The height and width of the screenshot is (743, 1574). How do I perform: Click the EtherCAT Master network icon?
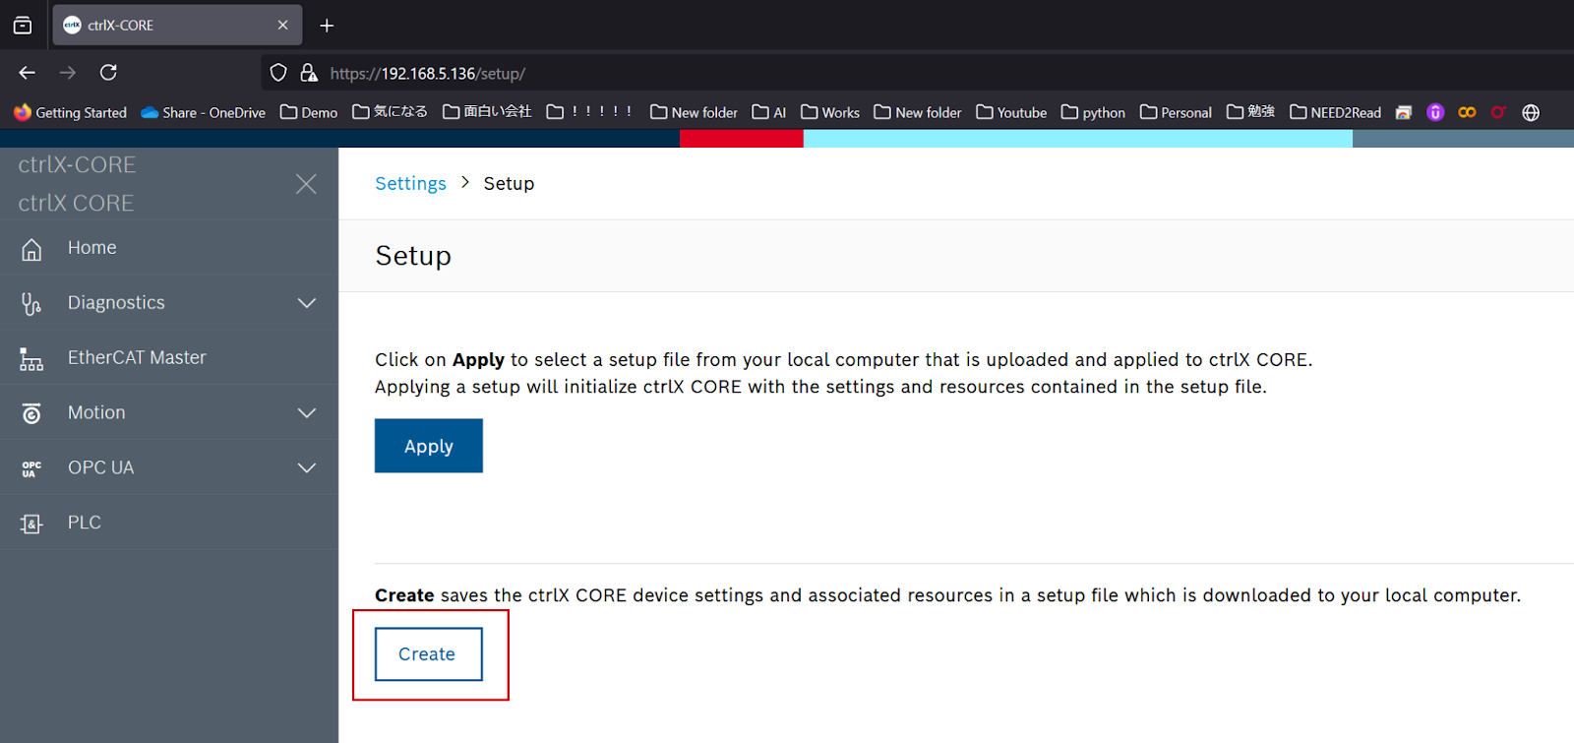[x=31, y=359]
